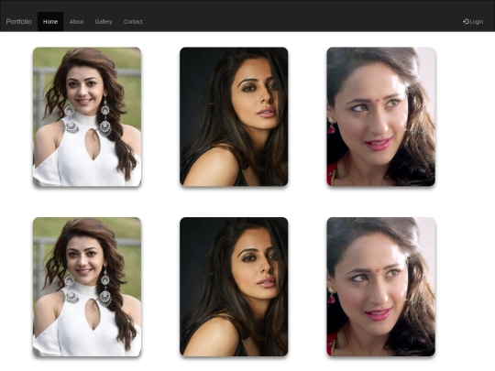Open top-row dark portrait photo
This screenshot has width=495, height=371.
[x=234, y=116]
